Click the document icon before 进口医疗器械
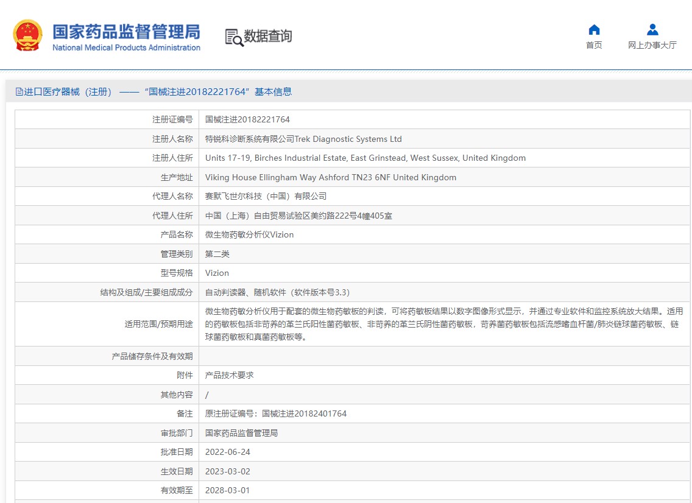 coord(19,92)
